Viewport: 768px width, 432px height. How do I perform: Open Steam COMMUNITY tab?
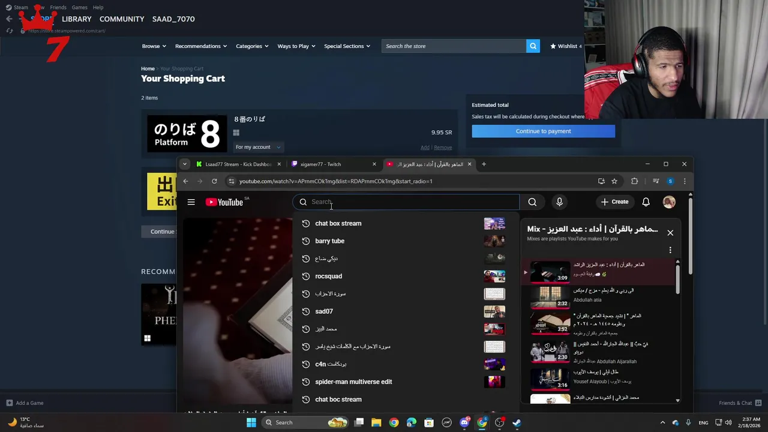tap(122, 19)
